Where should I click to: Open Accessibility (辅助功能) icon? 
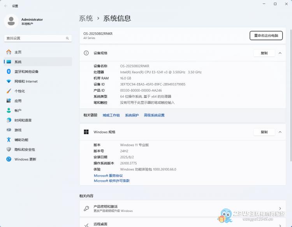[9, 140]
